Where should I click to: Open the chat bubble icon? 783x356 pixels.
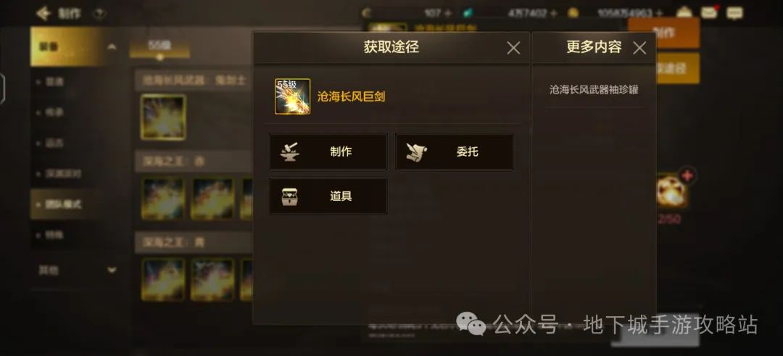coord(734,13)
